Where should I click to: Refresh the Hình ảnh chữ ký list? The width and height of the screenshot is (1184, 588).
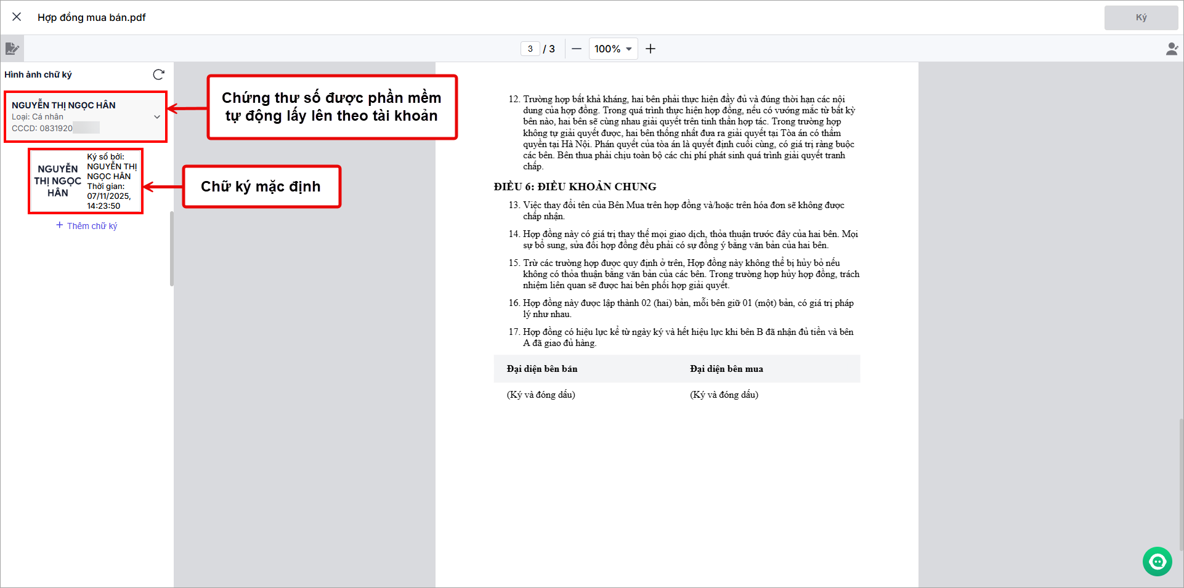[x=158, y=75]
